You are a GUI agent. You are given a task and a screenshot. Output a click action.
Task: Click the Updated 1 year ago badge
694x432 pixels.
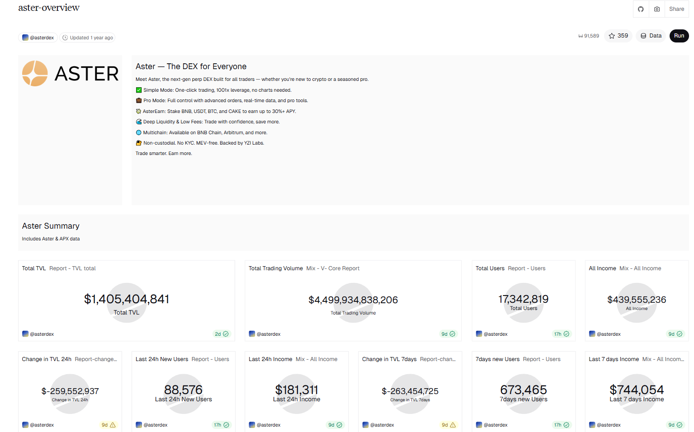(x=88, y=38)
